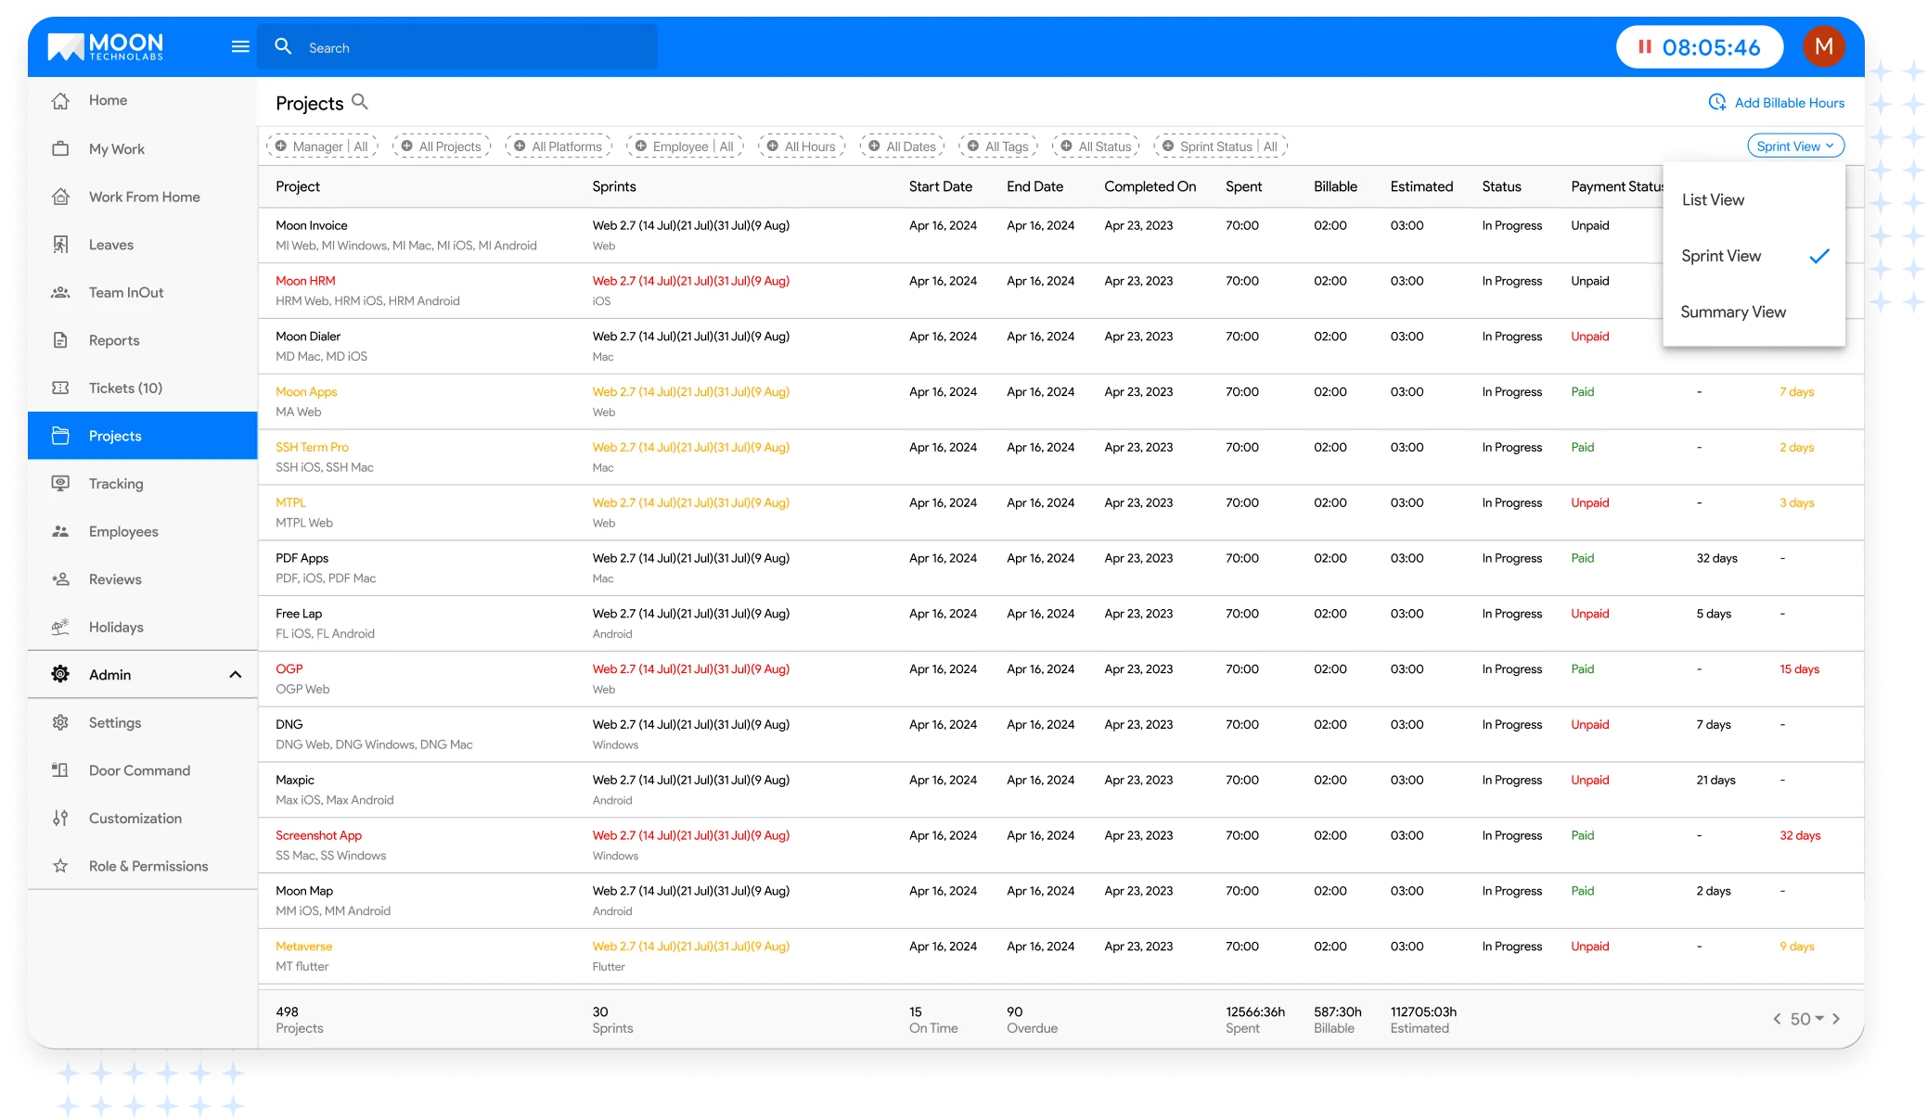Click the Moon Technolabs logo
This screenshot has height=1119, width=1927.
coord(106,46)
